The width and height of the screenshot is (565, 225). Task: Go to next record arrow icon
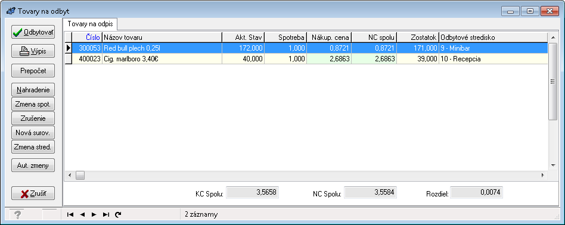tap(94, 214)
